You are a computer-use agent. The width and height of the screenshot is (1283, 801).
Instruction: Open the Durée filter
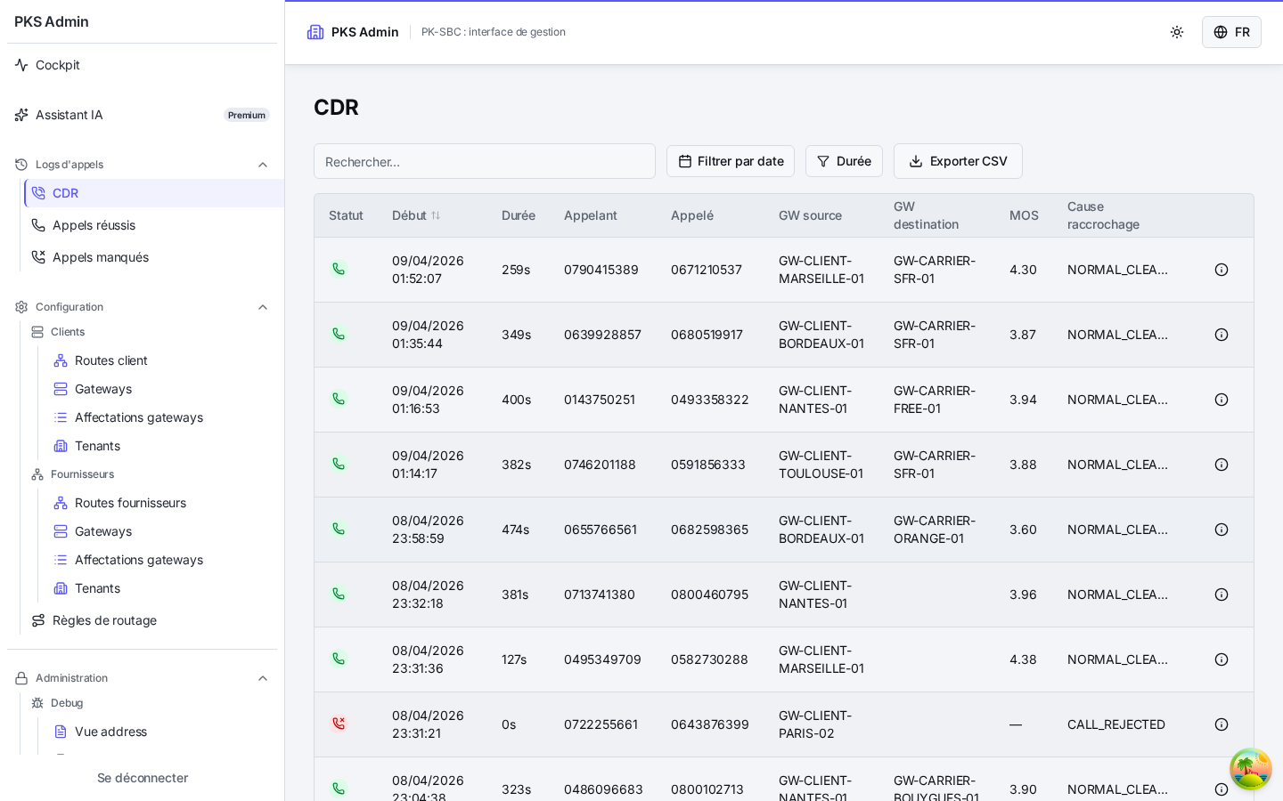click(x=844, y=161)
